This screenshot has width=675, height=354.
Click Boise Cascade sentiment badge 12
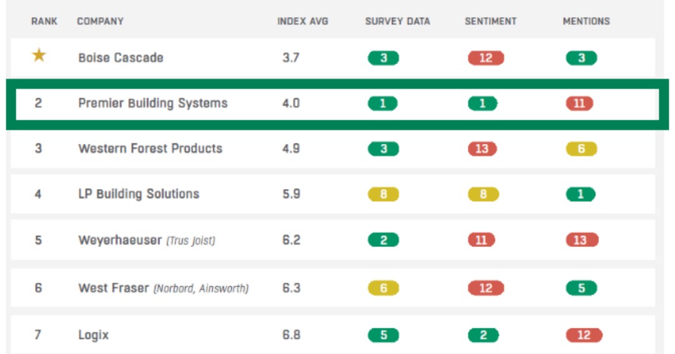[x=486, y=58]
